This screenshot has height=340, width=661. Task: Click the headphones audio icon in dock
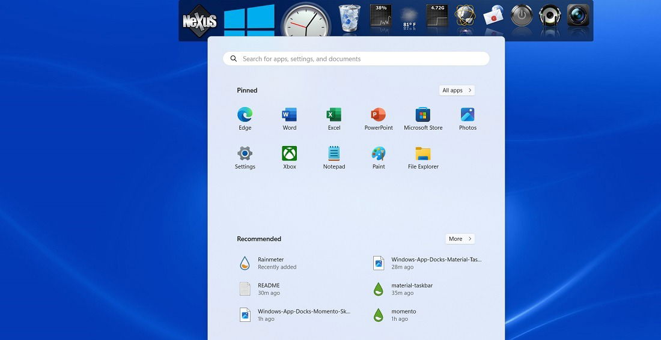(550, 16)
